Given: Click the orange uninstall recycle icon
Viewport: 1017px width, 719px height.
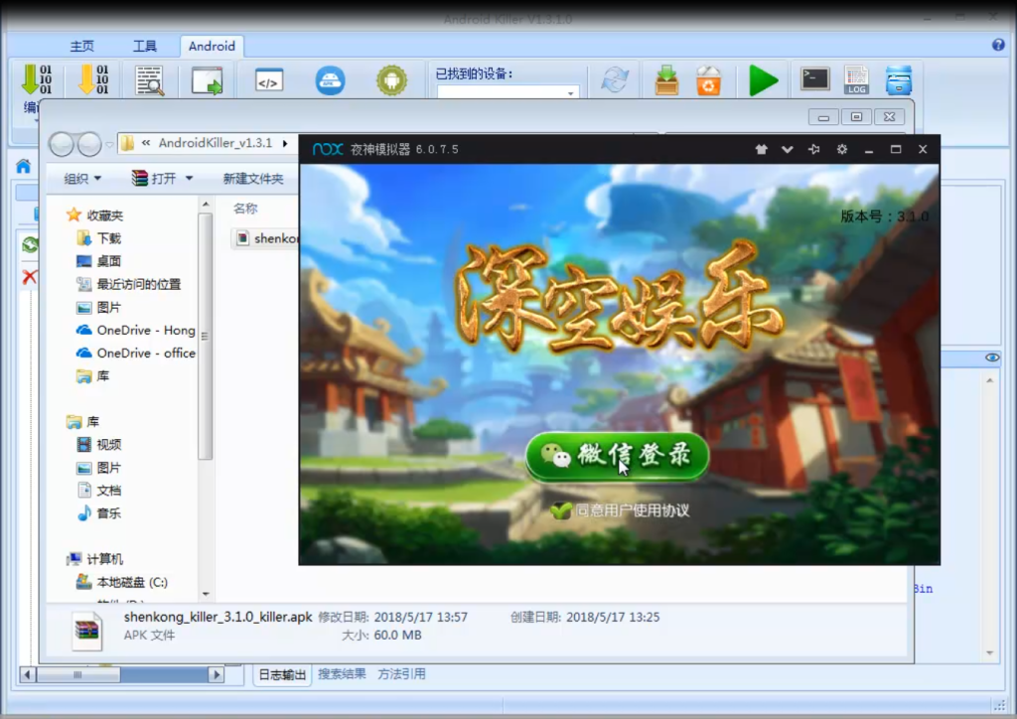Looking at the screenshot, I should tap(708, 80).
